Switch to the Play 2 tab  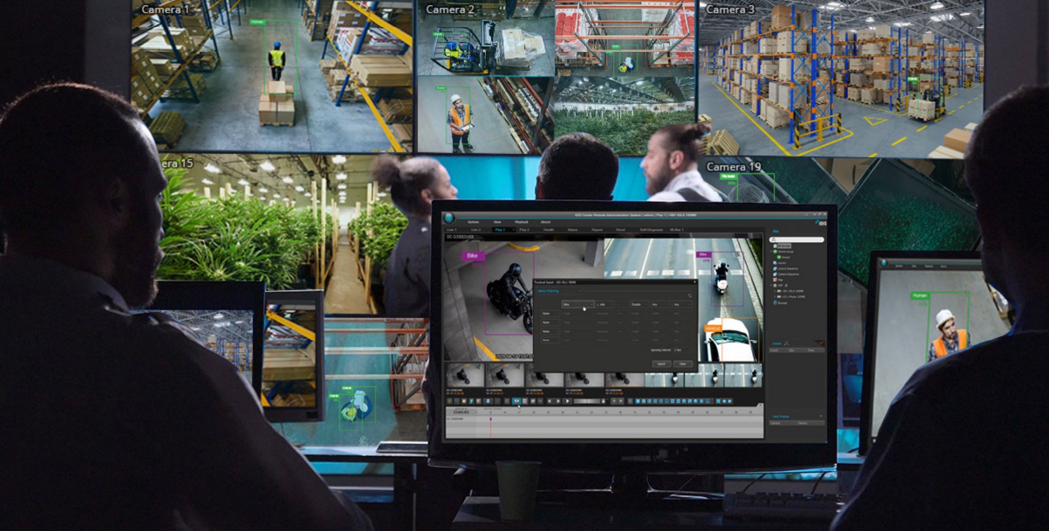pyautogui.click(x=524, y=230)
